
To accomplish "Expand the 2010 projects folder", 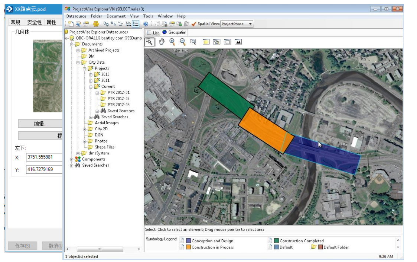I will [91, 75].
